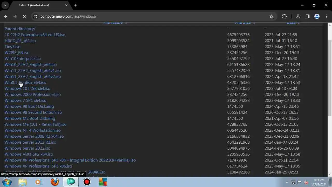The image size is (332, 187).
Task: Open the Parent directory/ link
Action: coord(20,29)
